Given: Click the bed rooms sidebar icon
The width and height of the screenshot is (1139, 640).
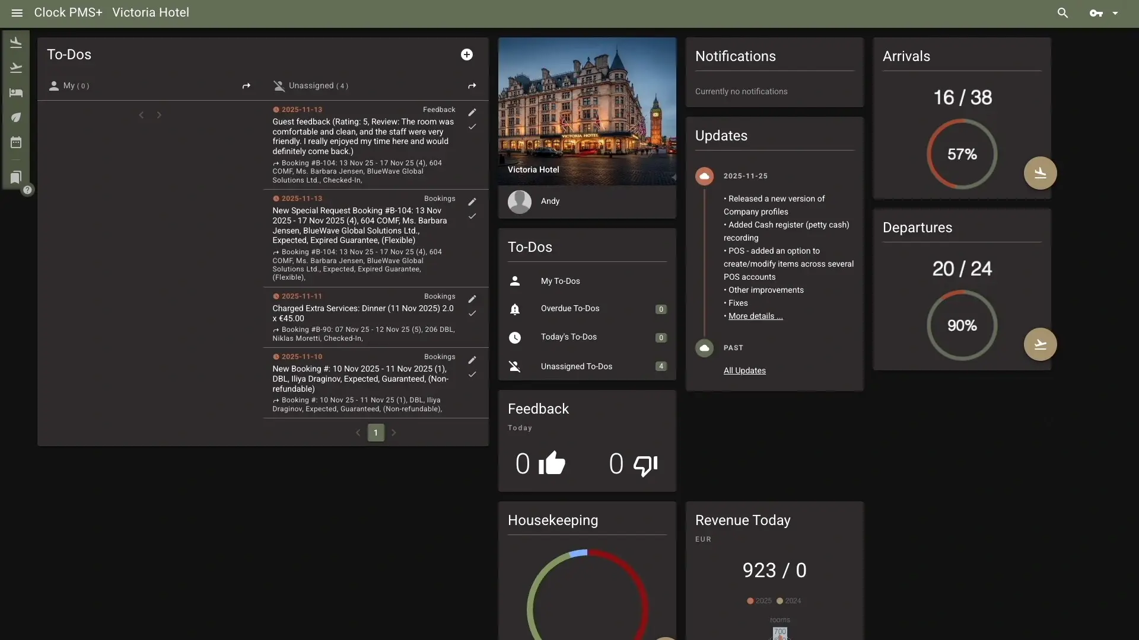Looking at the screenshot, I should [16, 92].
